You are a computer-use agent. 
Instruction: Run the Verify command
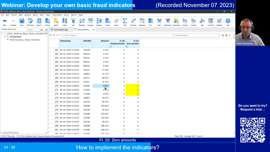(x=108, y=22)
